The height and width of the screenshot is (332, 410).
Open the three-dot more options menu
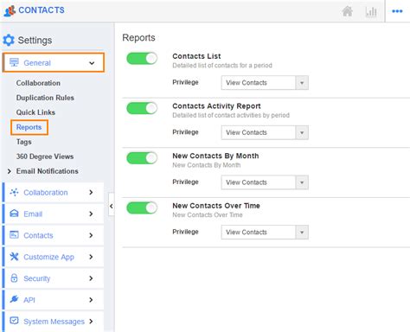tap(397, 11)
